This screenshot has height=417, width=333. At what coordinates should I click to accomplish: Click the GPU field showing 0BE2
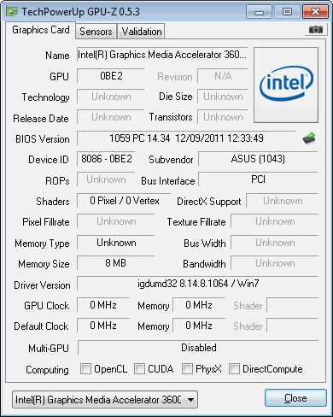point(111,76)
